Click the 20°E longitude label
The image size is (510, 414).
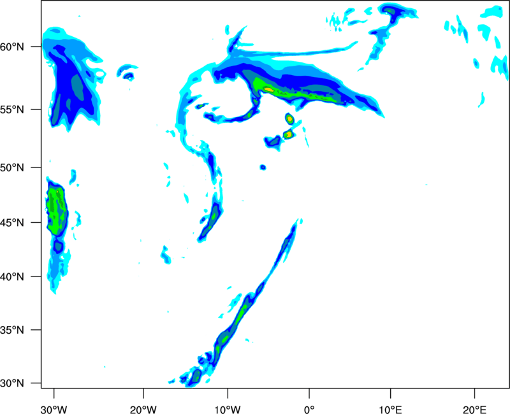coord(474,410)
